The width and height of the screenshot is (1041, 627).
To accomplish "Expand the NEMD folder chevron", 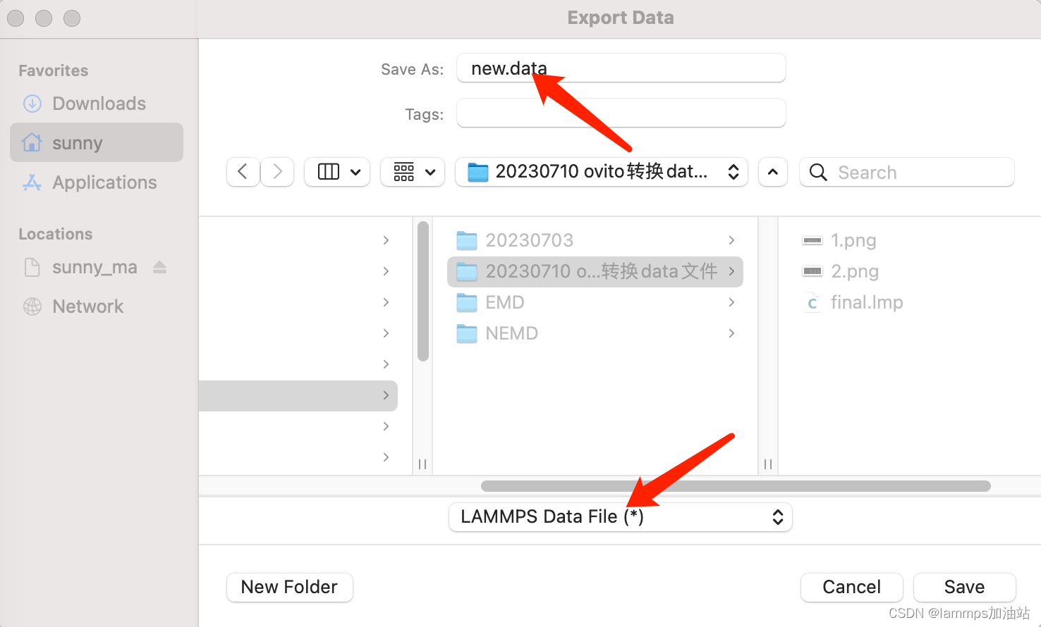I will point(731,333).
